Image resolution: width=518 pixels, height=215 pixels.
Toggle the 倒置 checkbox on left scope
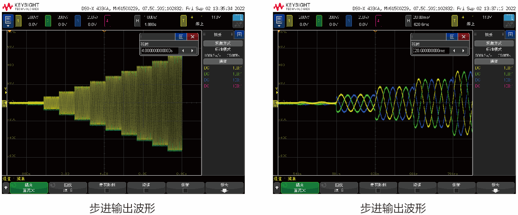click(x=185, y=190)
